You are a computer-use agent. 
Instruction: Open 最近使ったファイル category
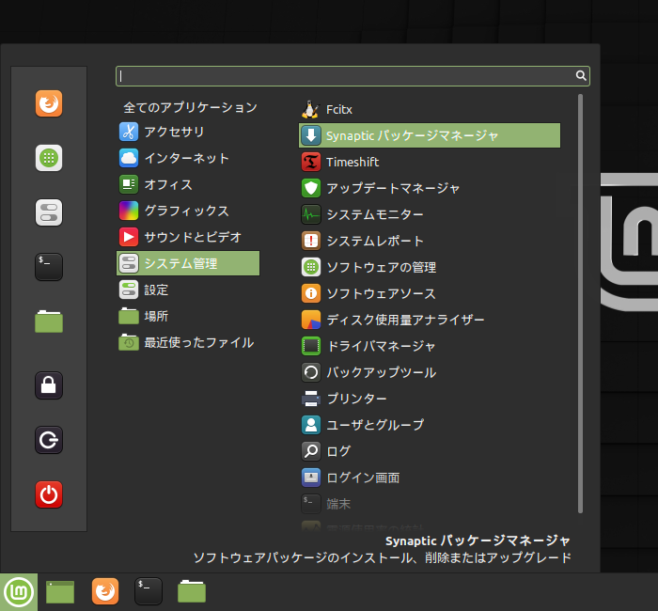point(188,342)
